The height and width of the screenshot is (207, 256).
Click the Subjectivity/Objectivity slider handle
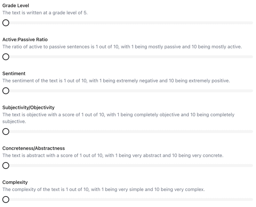[5, 132]
